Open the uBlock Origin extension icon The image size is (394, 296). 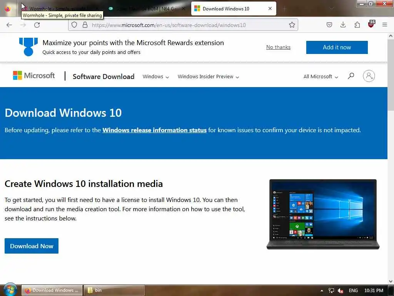tap(371, 24)
